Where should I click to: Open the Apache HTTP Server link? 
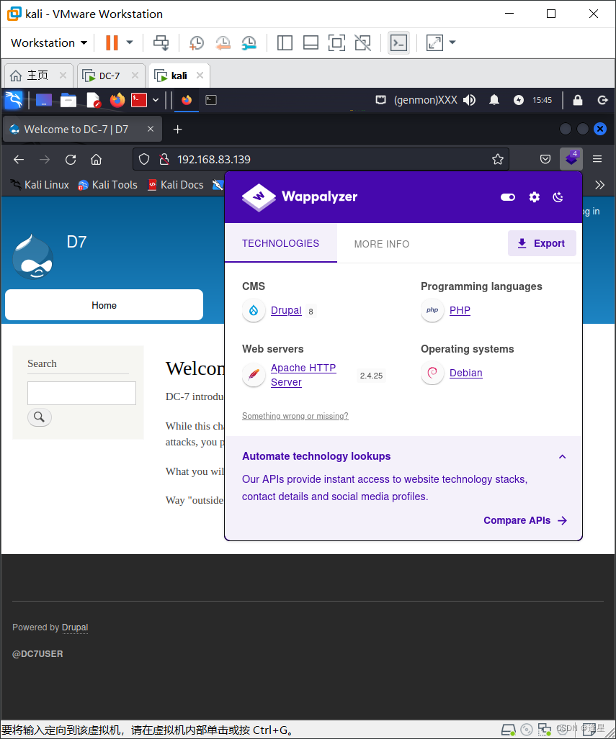tap(303, 375)
